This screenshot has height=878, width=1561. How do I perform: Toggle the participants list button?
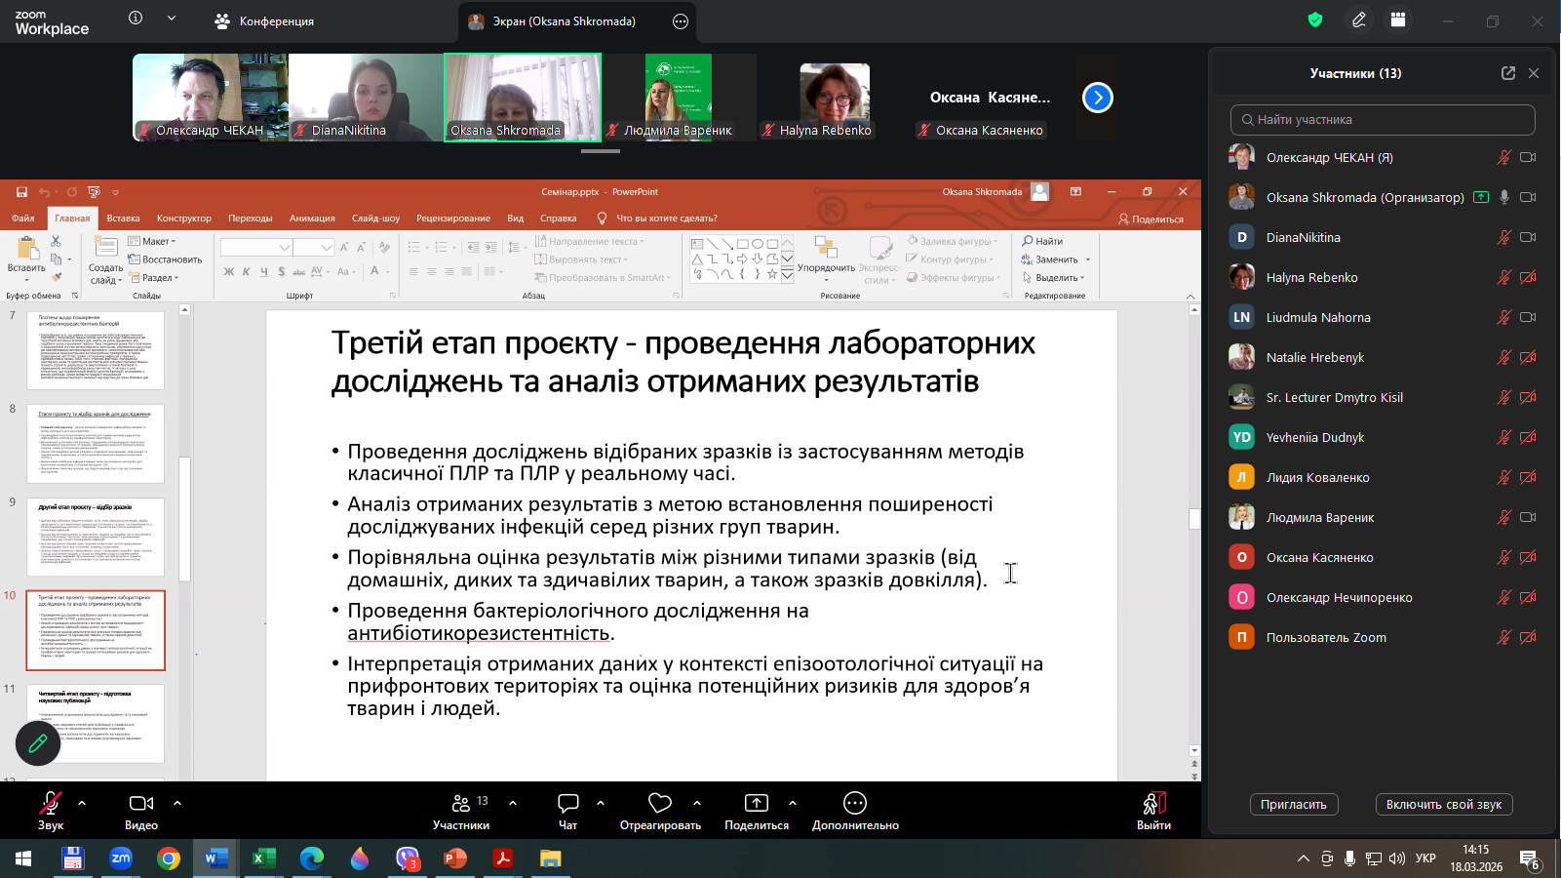[x=461, y=803]
